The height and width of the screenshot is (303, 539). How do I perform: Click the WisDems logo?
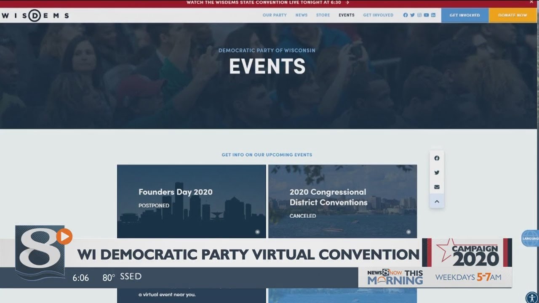pos(35,16)
